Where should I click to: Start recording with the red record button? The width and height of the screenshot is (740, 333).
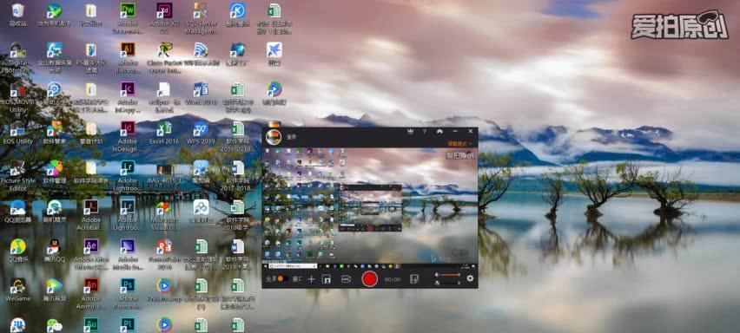[369, 279]
